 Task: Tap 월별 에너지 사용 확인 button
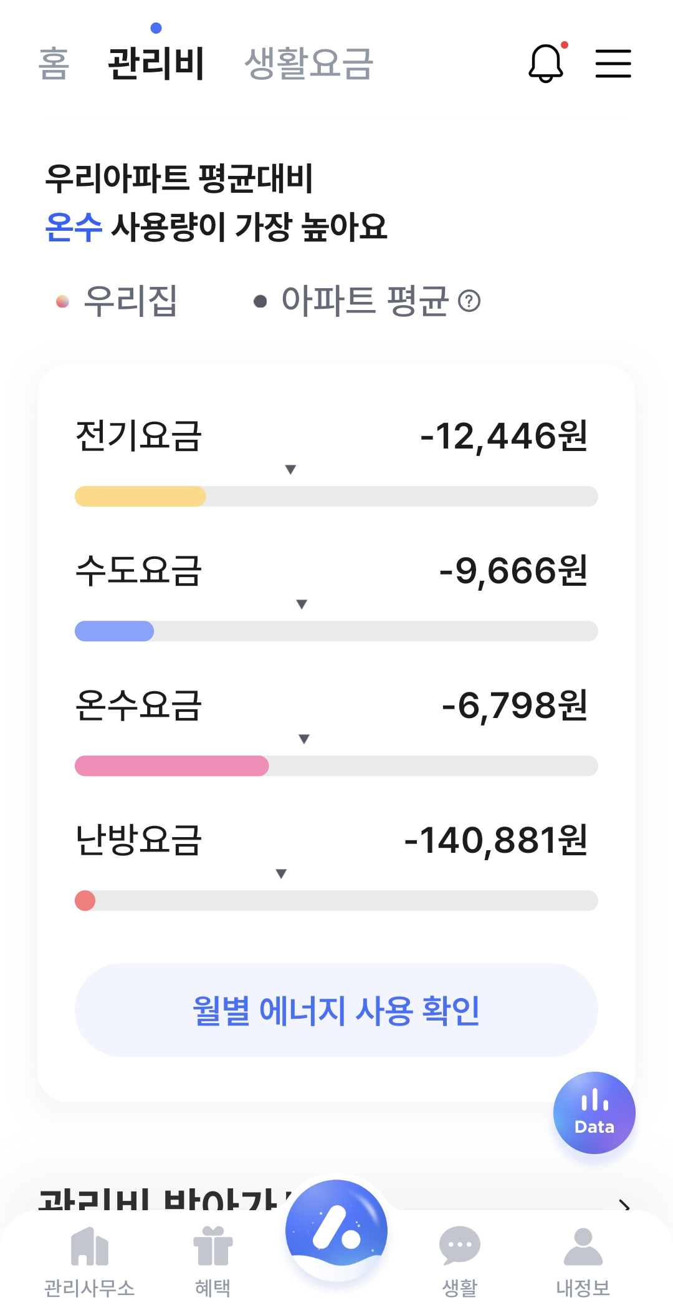(336, 1010)
